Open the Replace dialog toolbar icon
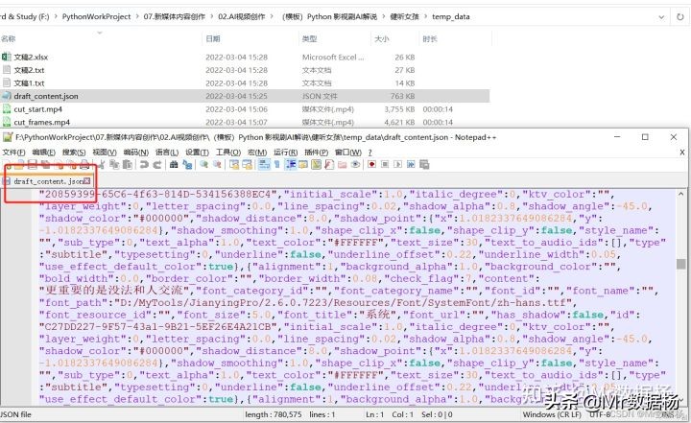This screenshot has width=691, height=423. tap(187, 164)
